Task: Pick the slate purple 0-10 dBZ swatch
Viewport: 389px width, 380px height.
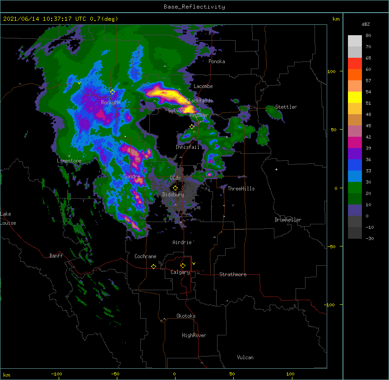Action: tap(355, 210)
